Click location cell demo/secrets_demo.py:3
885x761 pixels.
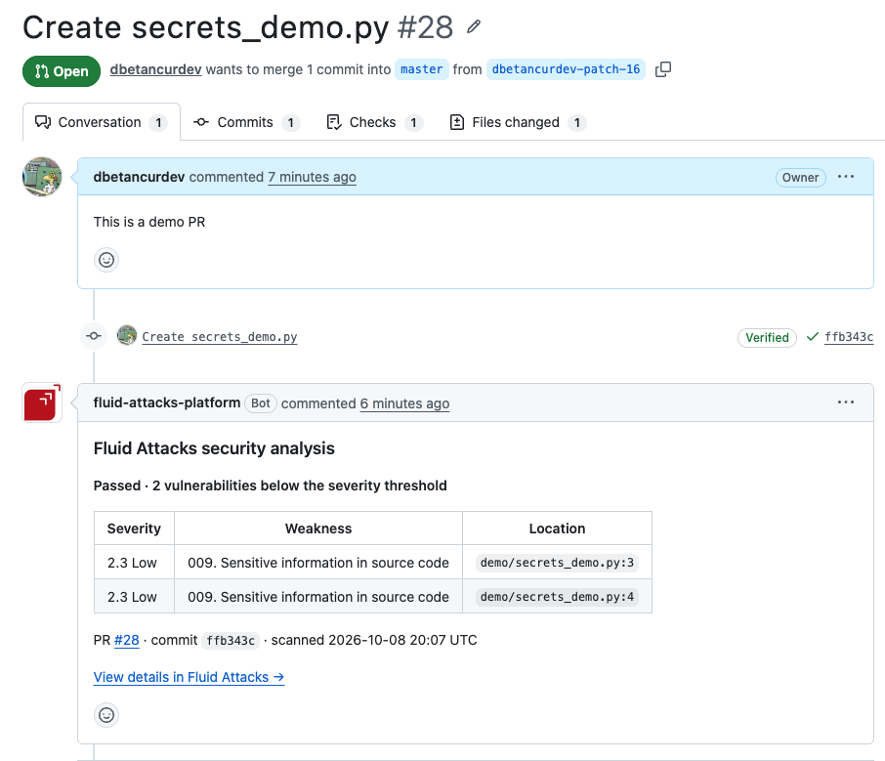(x=557, y=563)
